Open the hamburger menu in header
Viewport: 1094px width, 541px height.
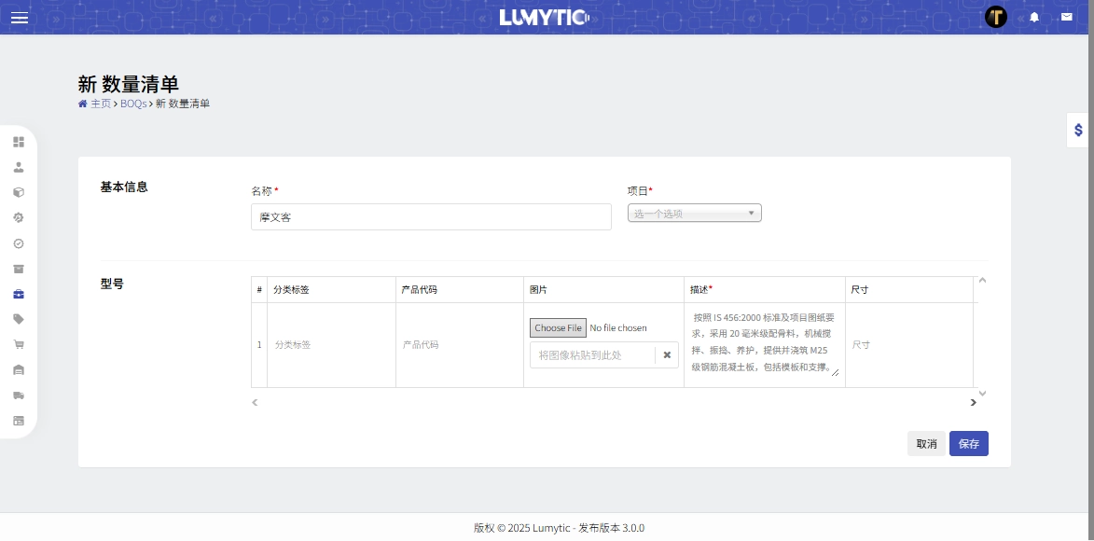click(20, 18)
